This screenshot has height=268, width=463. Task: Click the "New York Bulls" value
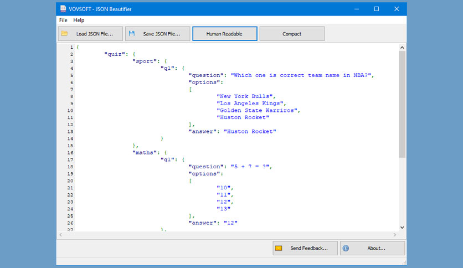pyautogui.click(x=244, y=96)
